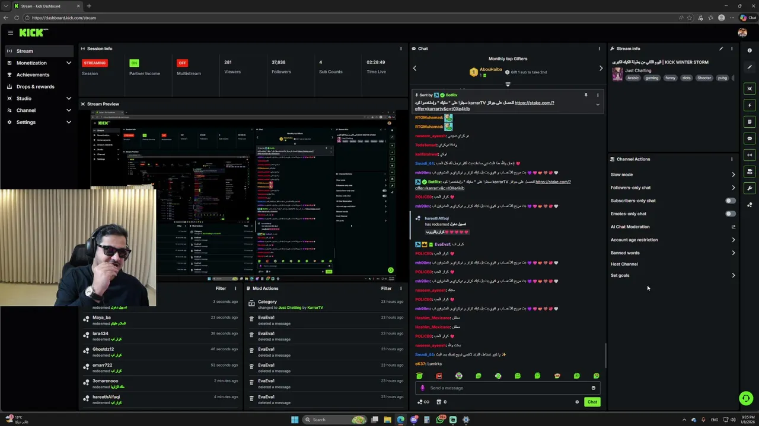Image resolution: width=759 pixels, height=426 pixels.
Task: Click the pin icon on pinned message
Action: 586,95
